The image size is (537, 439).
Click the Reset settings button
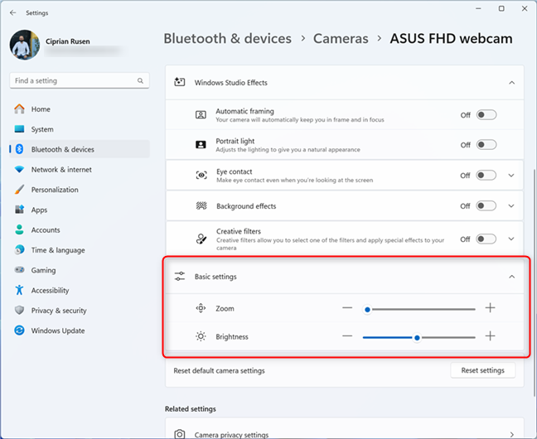point(482,370)
